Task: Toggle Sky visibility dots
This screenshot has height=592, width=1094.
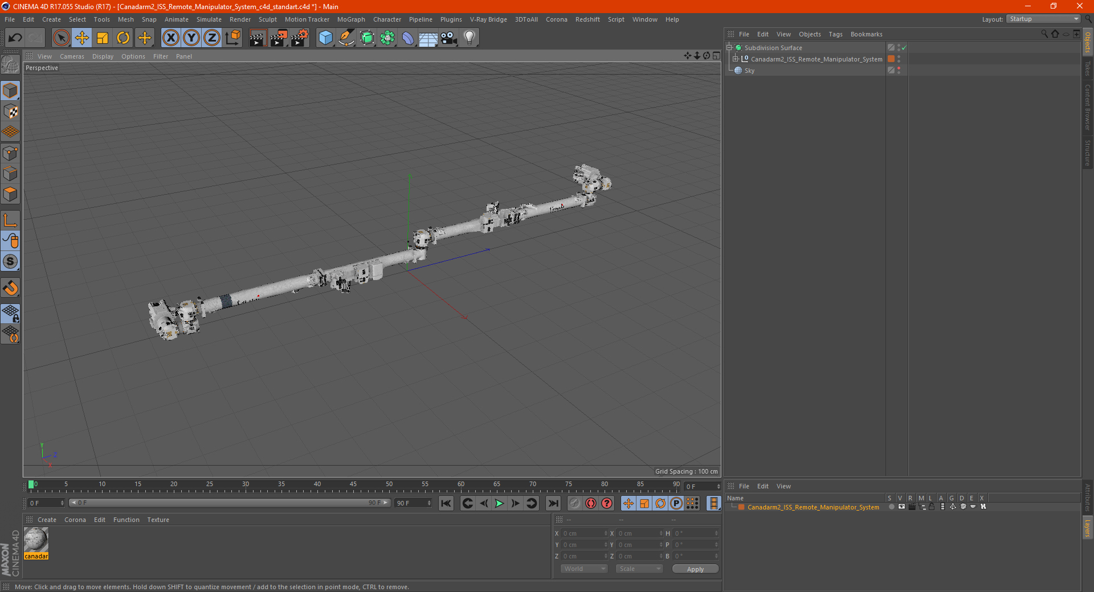Action: pos(899,71)
